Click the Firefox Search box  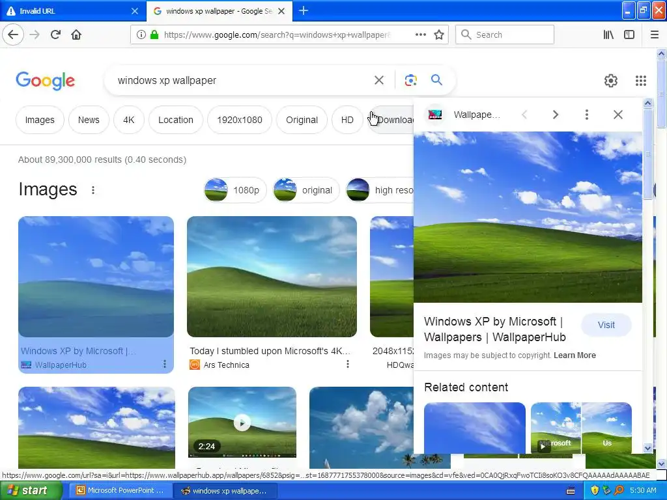pos(505,35)
